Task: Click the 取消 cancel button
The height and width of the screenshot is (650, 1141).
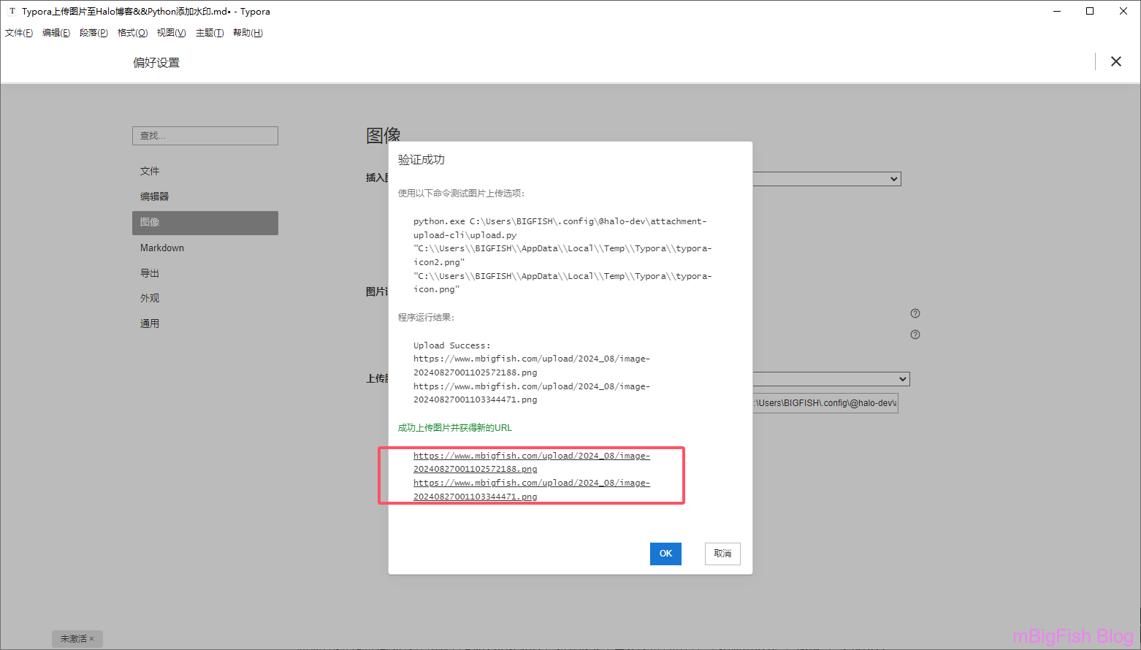Action: pos(722,554)
